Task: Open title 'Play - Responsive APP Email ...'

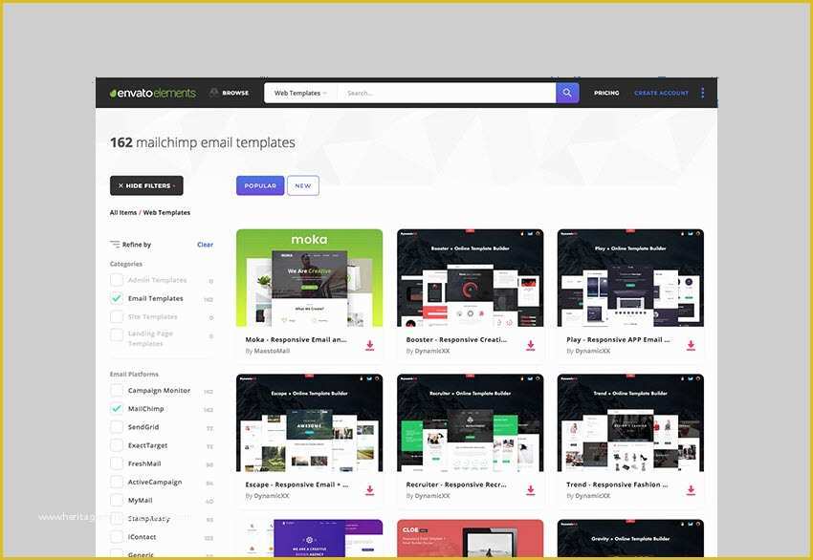Action: pos(618,340)
